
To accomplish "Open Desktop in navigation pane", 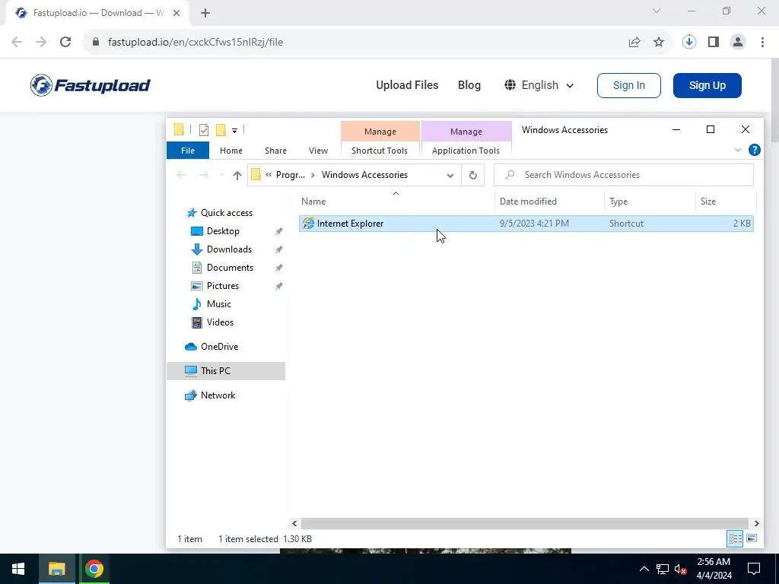I will coord(223,231).
